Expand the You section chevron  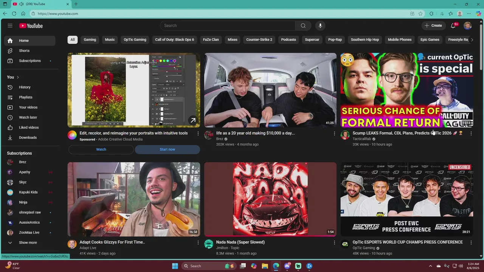tap(17, 77)
